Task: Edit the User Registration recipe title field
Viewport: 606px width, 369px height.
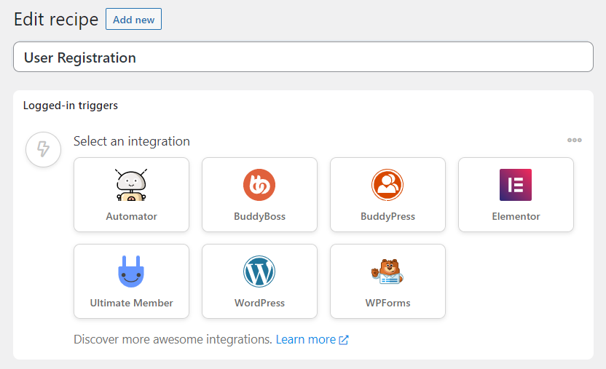Action: click(304, 57)
